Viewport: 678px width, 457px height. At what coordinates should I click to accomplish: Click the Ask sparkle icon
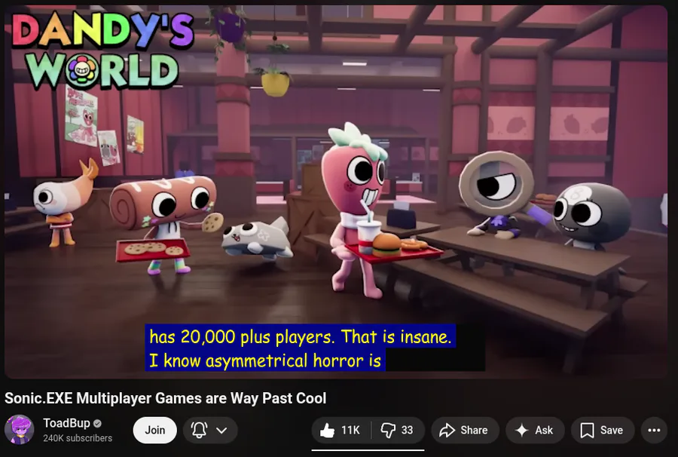point(522,430)
